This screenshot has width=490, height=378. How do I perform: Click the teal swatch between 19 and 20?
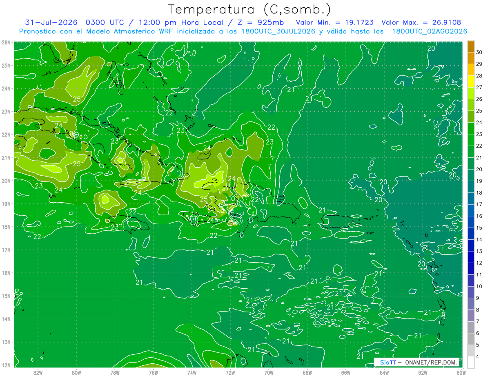[471, 175]
